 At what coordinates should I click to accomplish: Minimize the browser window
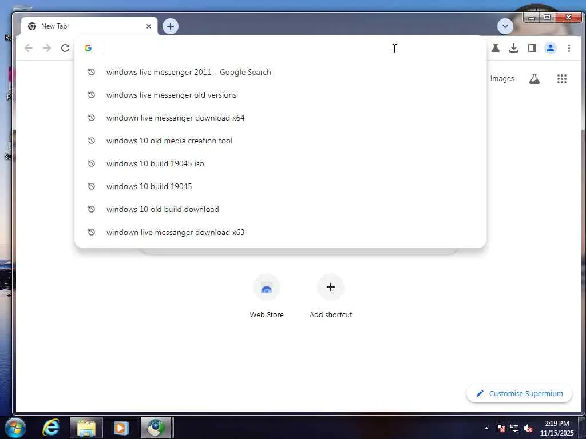[531, 17]
